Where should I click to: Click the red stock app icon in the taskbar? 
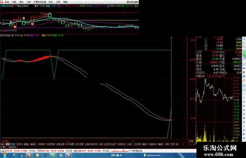[69, 155]
